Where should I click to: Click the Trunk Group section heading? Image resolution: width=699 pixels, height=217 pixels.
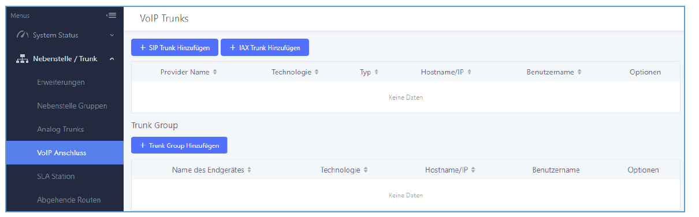point(155,125)
